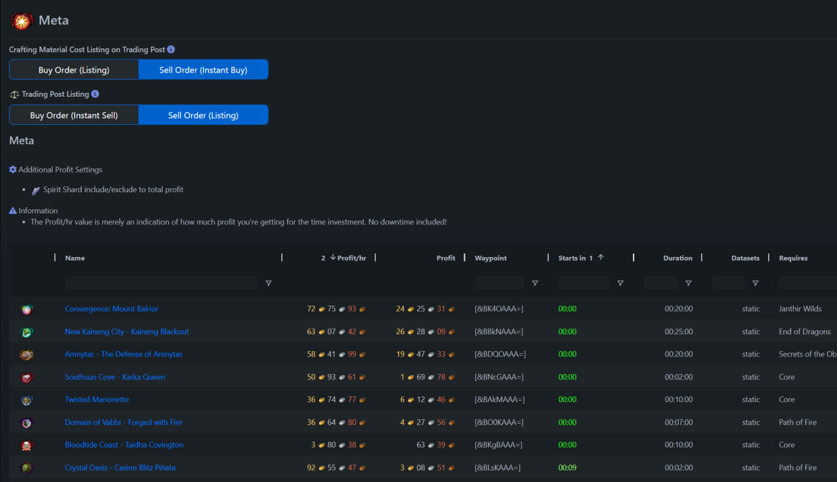Viewport: 837px width, 482px height.
Task: Sort by the Duration column header
Action: 677,258
